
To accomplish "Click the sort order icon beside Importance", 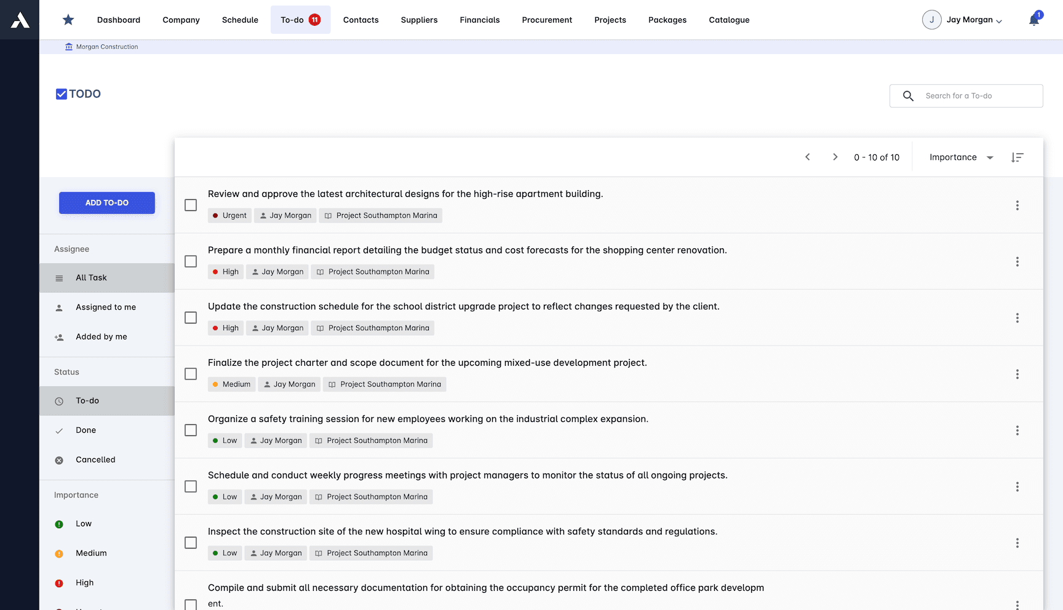I will (1017, 157).
